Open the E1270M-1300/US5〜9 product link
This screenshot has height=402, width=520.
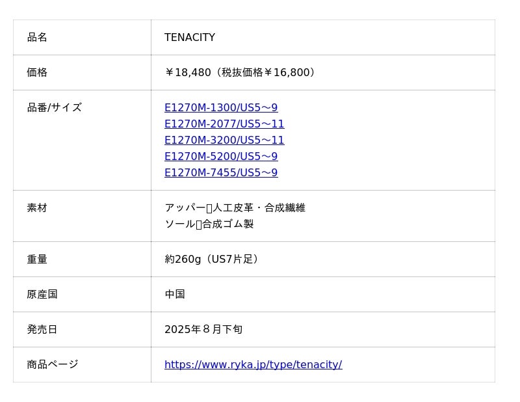[221, 108]
